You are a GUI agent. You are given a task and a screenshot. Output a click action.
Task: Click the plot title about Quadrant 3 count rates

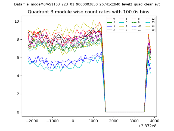(x=89, y=12)
